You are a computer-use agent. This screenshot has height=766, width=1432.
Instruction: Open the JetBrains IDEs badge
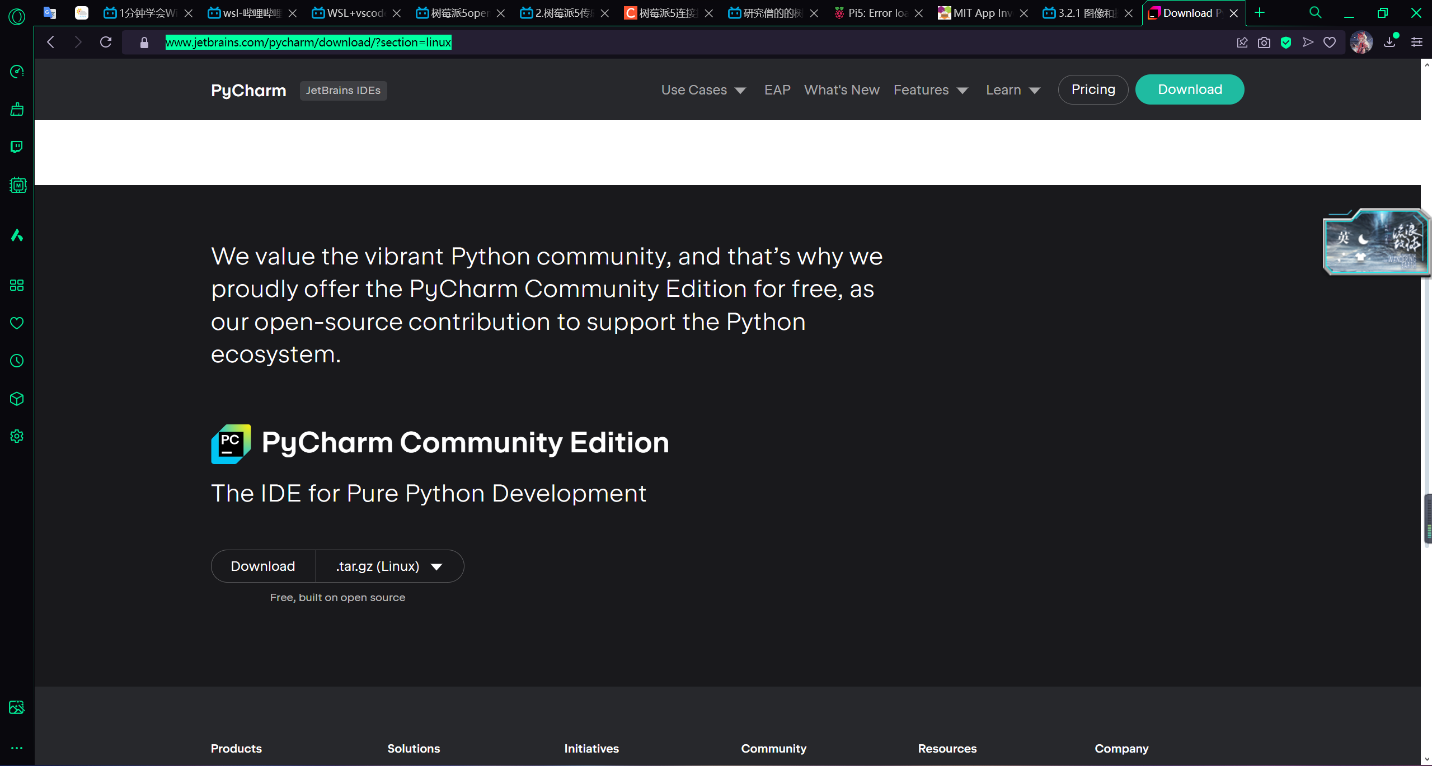pyautogui.click(x=343, y=91)
